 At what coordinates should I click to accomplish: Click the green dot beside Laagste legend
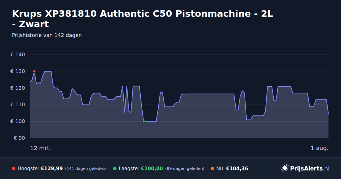115,168
